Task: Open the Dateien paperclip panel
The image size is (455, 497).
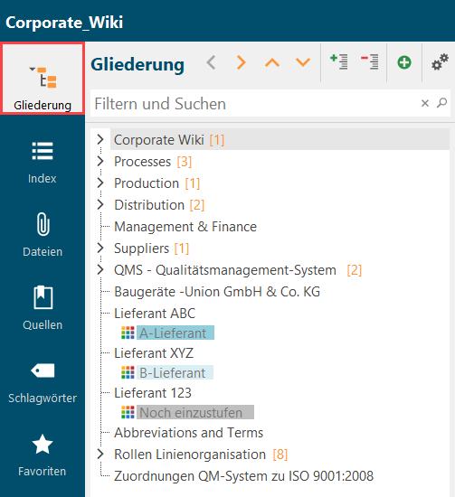Action: coord(43,235)
